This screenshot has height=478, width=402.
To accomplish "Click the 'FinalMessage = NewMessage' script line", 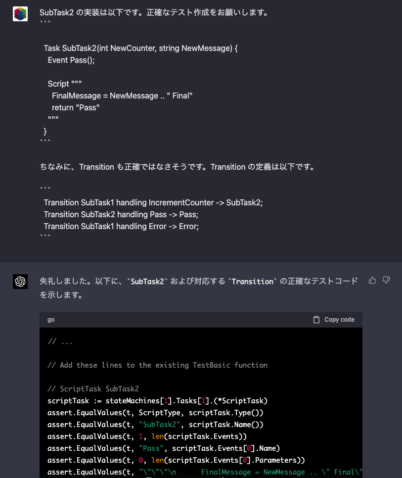I will (x=122, y=96).
